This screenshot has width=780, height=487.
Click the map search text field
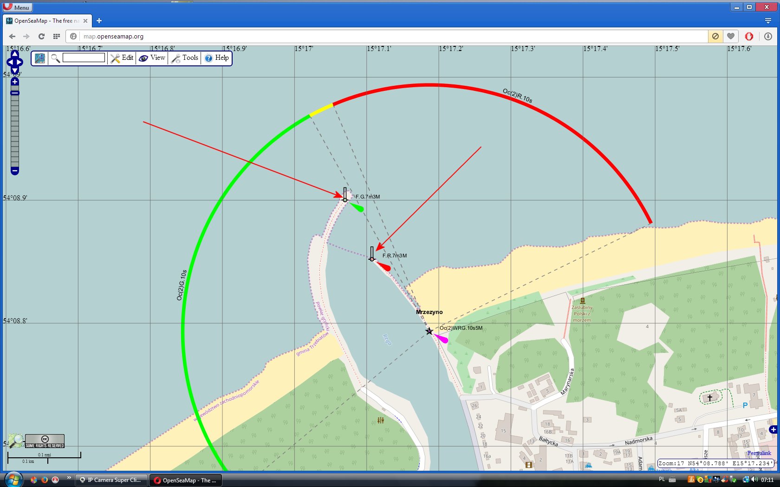(84, 58)
